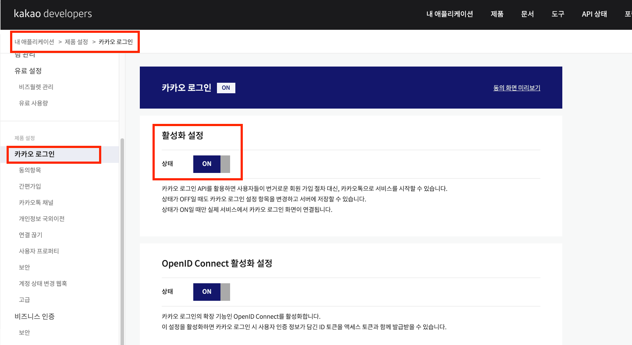Click the 상태 label under OpenID Connect 활성화 설정
This screenshot has width=632, height=345.
(x=167, y=292)
